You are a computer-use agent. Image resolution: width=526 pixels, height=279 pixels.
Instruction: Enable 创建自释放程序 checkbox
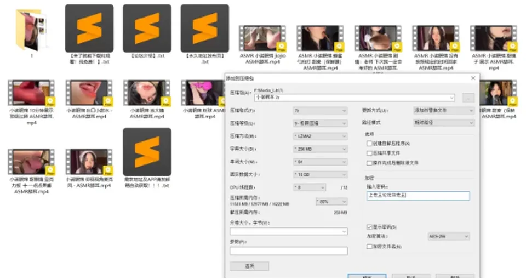coord(369,144)
